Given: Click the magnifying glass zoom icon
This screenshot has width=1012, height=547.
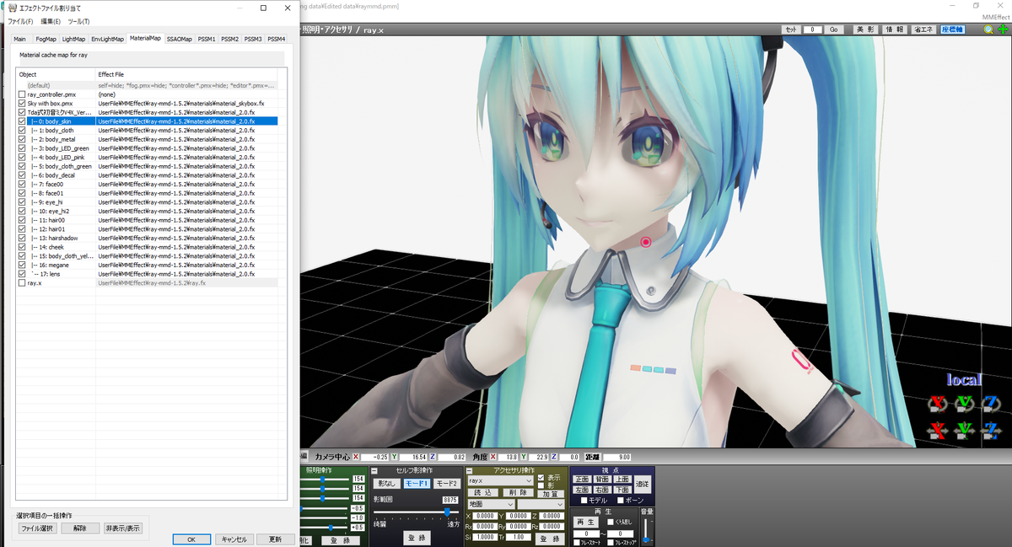Looking at the screenshot, I should click(988, 29).
